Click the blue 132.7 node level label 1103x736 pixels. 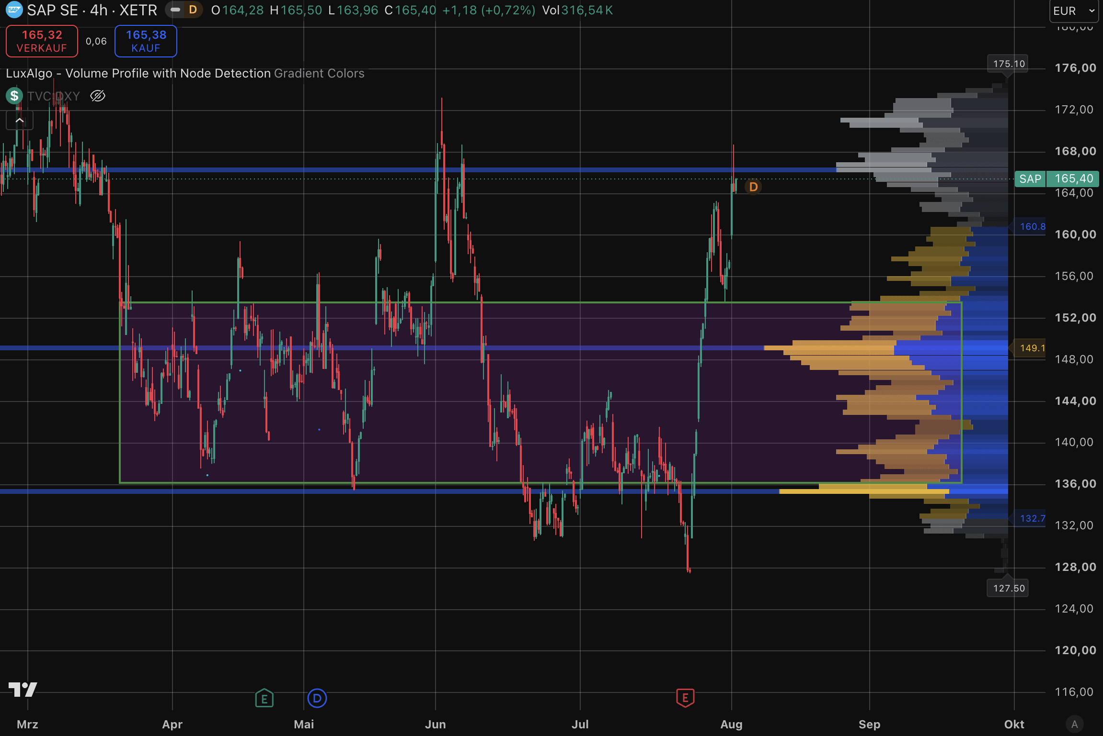(1031, 518)
